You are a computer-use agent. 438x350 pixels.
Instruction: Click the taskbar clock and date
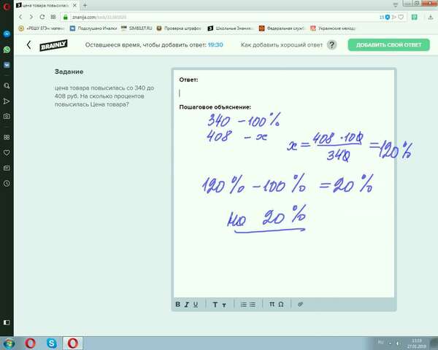click(x=416, y=343)
